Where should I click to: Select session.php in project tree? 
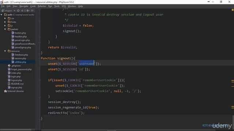tap(20, 58)
